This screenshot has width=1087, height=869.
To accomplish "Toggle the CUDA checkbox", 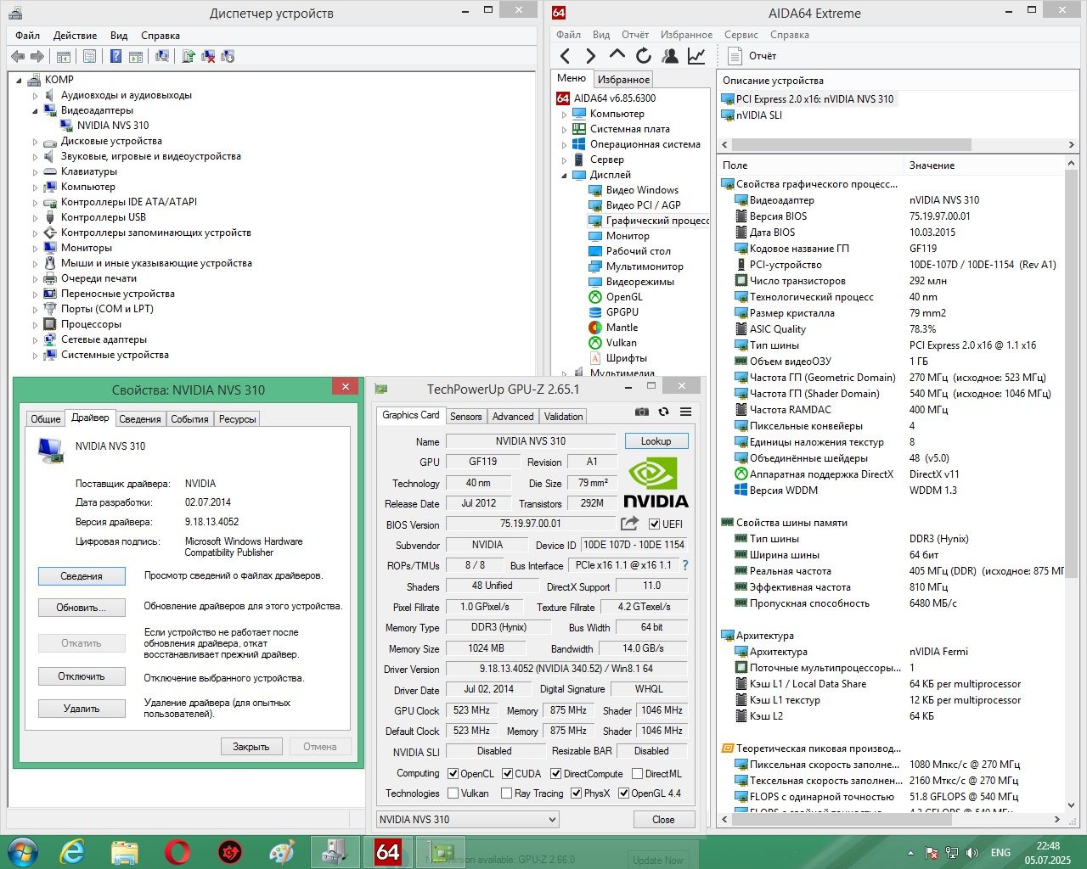I will click(x=507, y=773).
